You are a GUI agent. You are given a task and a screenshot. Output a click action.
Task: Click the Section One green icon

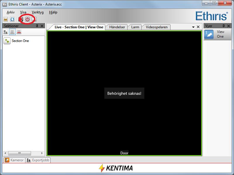7,41
